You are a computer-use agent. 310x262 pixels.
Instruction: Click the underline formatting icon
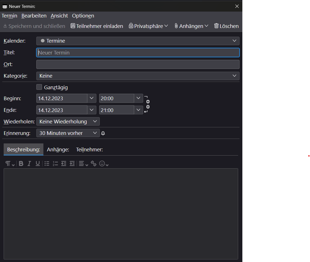point(37,164)
